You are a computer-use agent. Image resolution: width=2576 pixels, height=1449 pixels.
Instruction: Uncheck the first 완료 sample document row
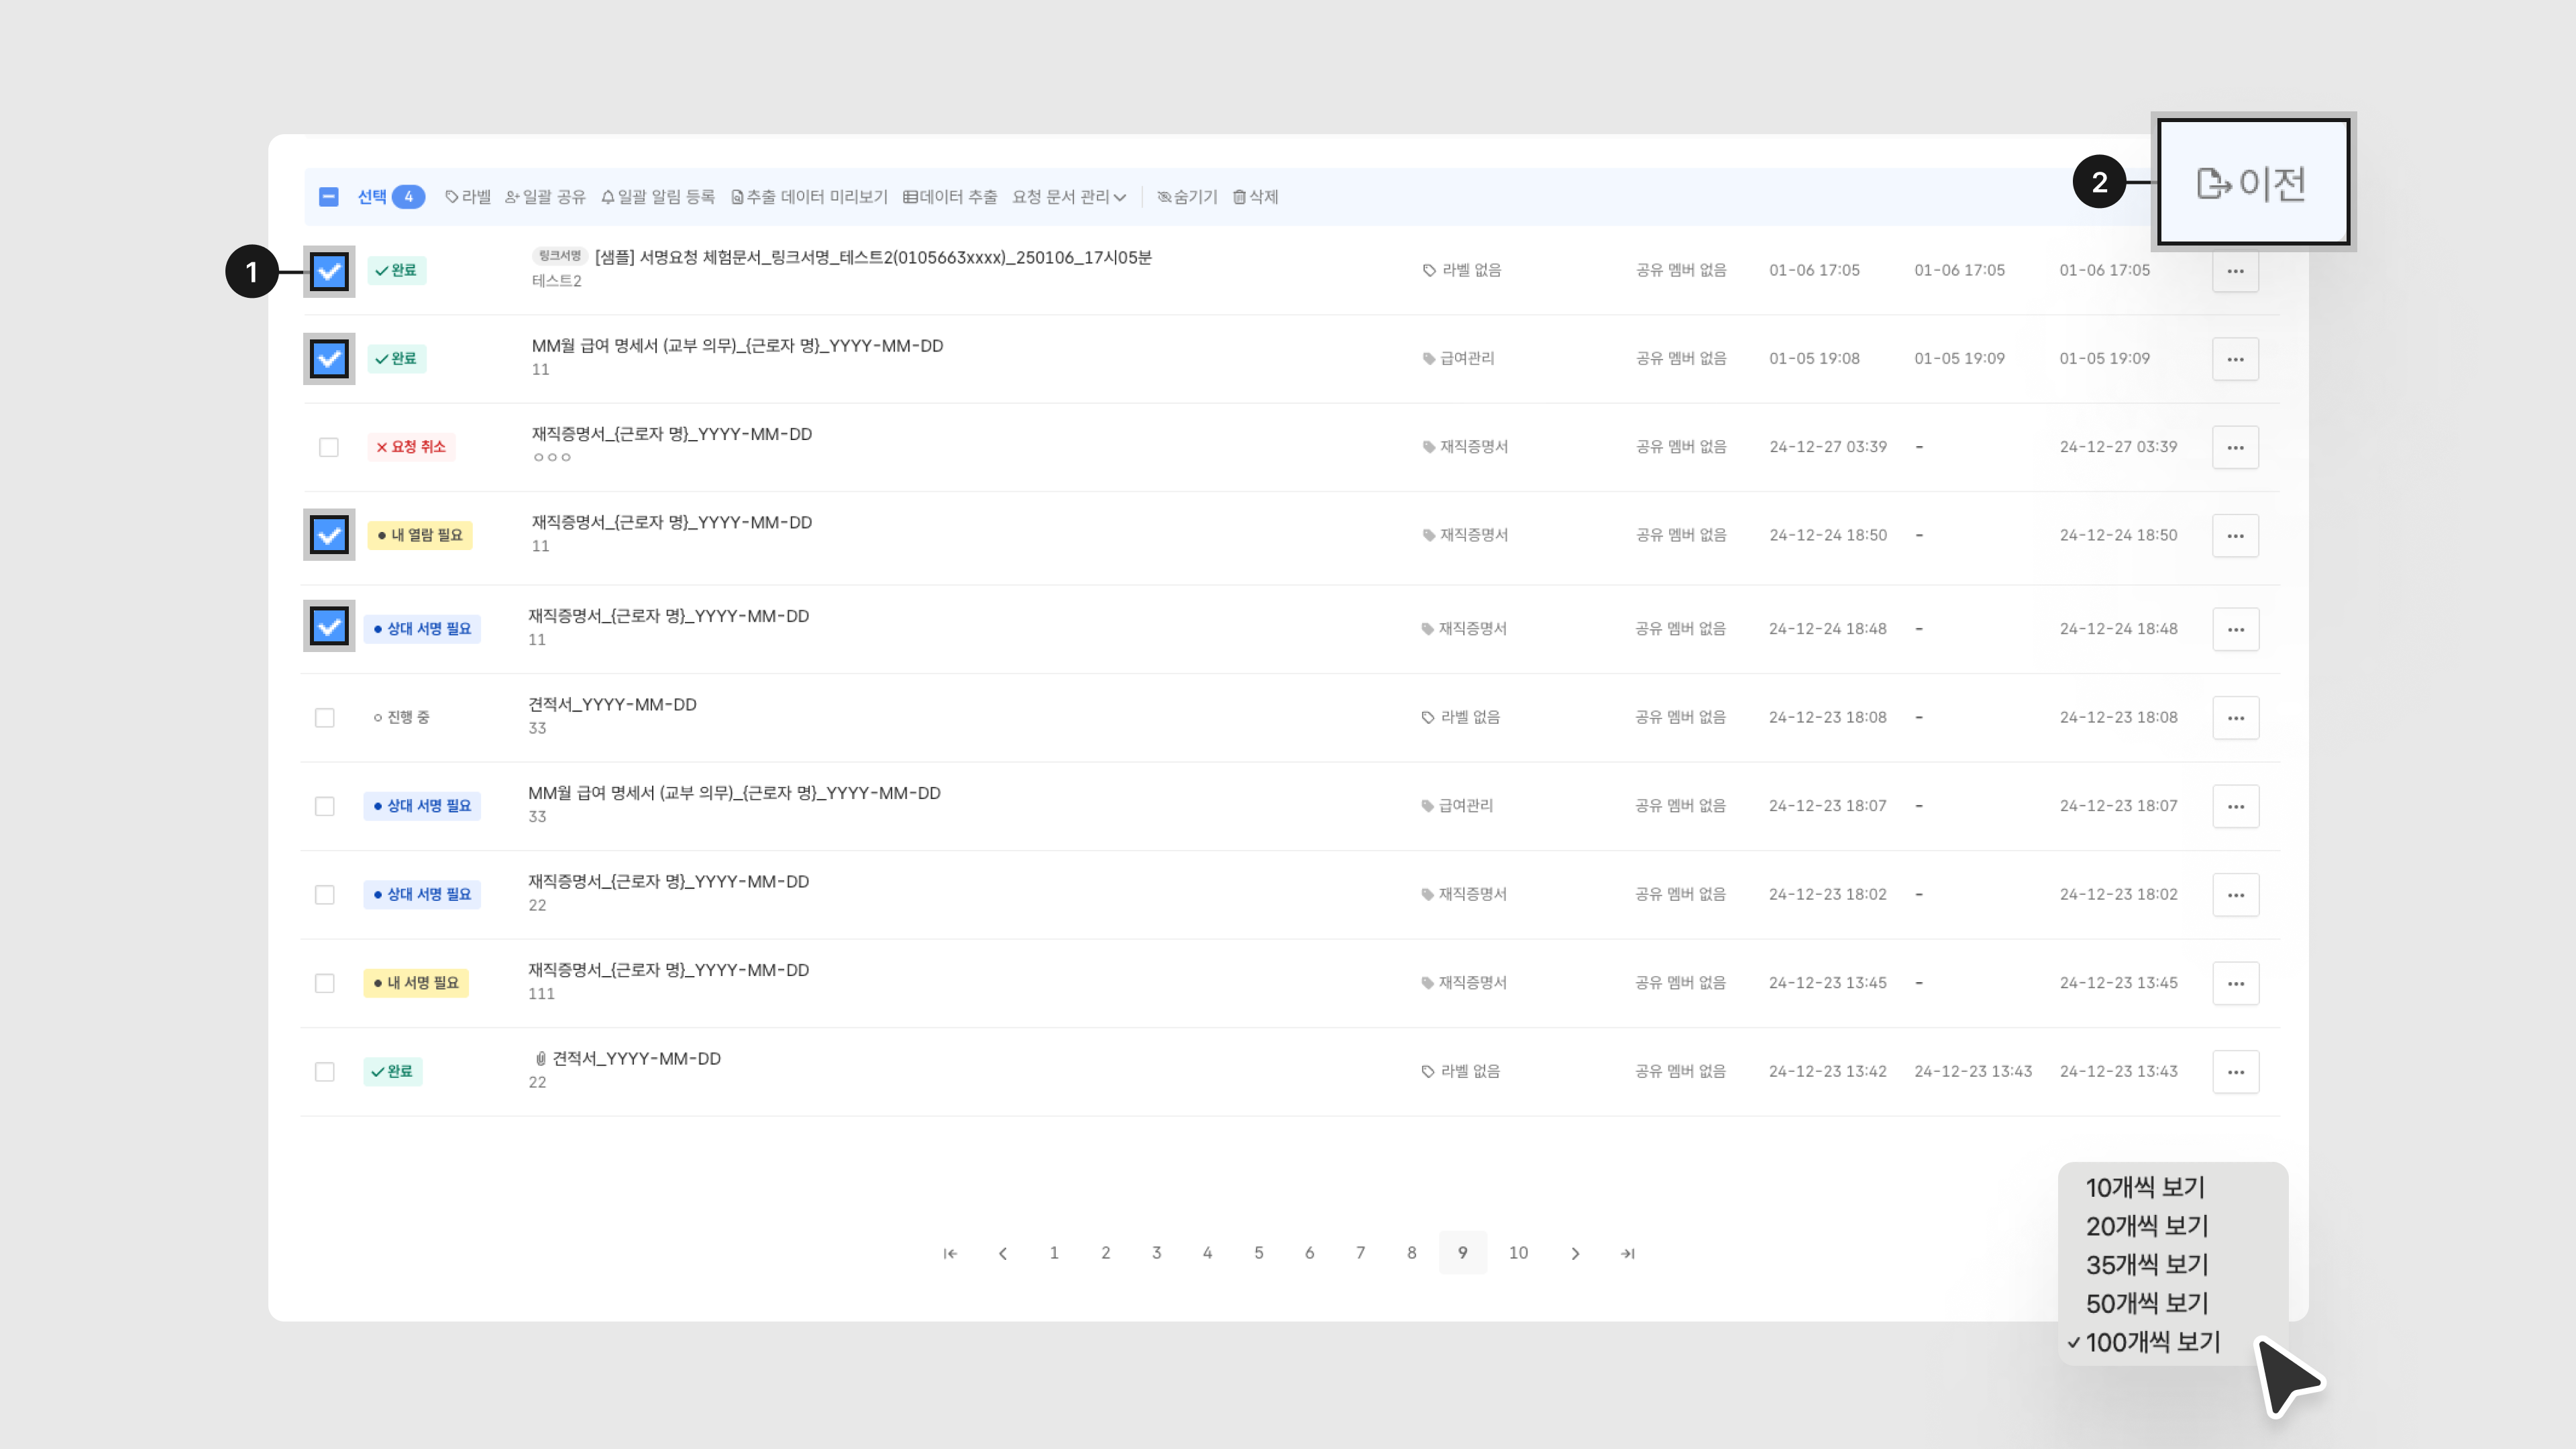[329, 271]
